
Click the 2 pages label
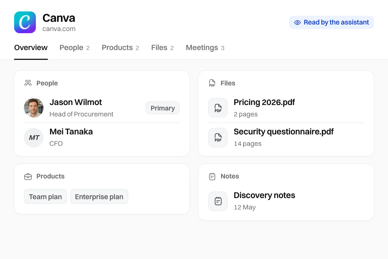[246, 114]
